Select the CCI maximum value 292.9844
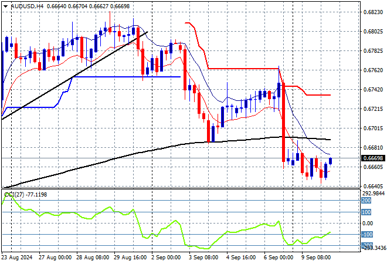The height and width of the screenshot is (264, 387). pos(374,193)
